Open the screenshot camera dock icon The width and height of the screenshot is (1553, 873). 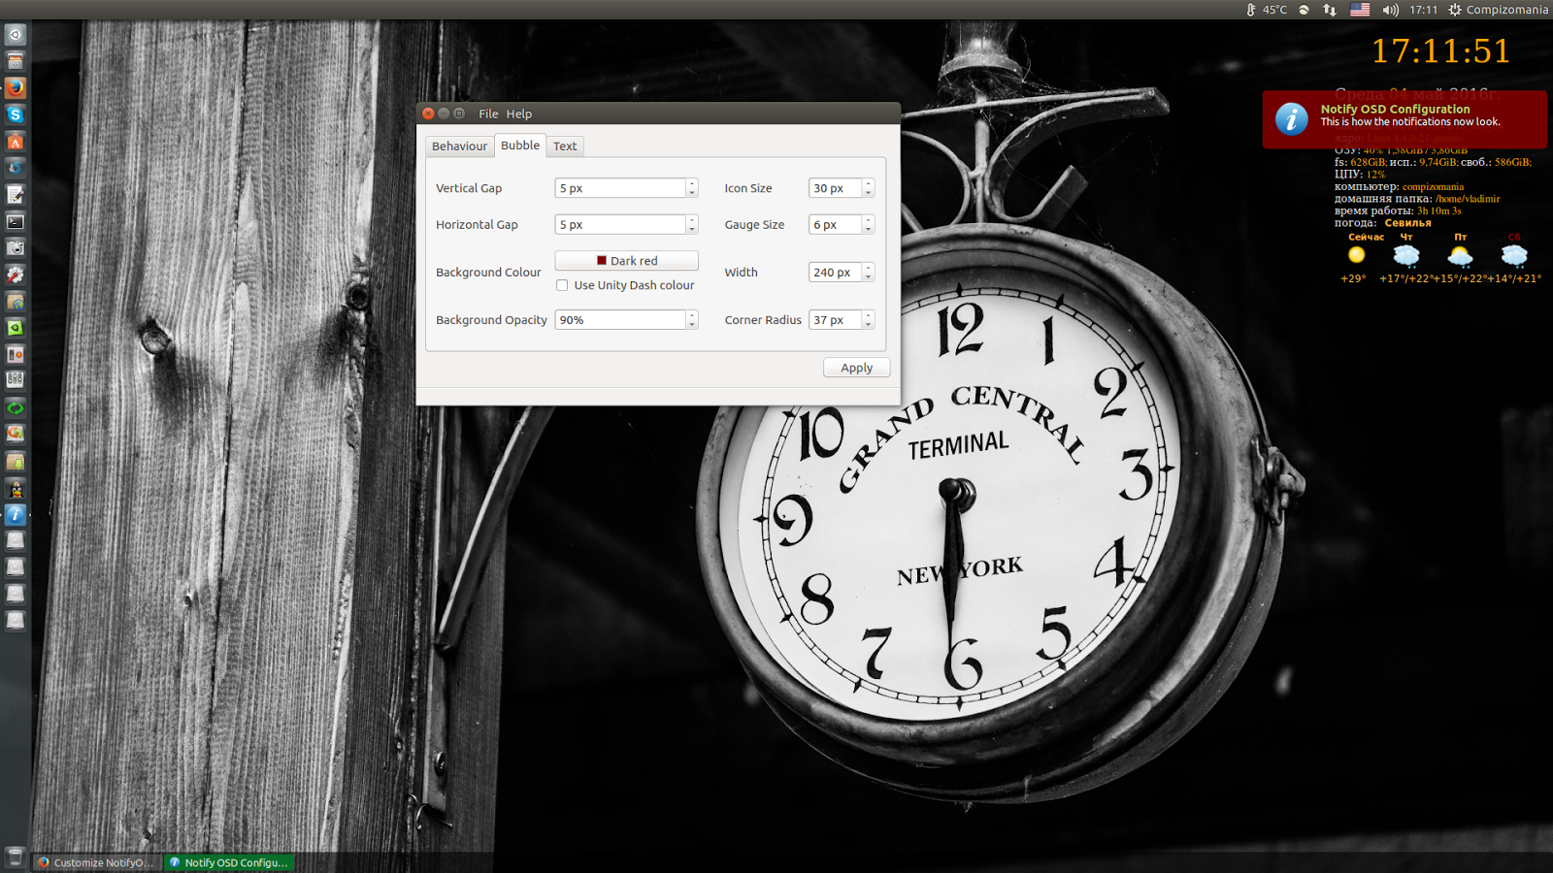[x=15, y=248]
